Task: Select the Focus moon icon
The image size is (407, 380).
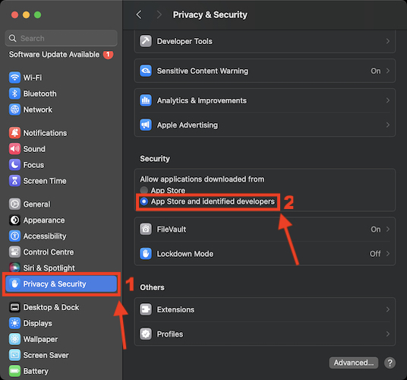Action: coord(14,165)
